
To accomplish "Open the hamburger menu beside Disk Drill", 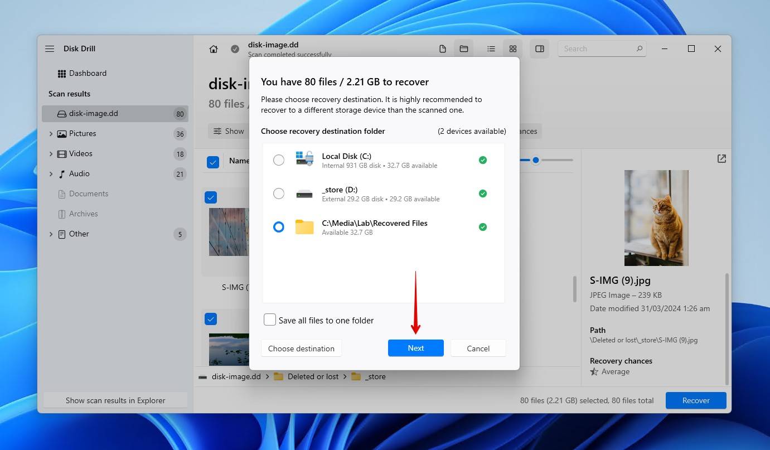I will (x=50, y=49).
